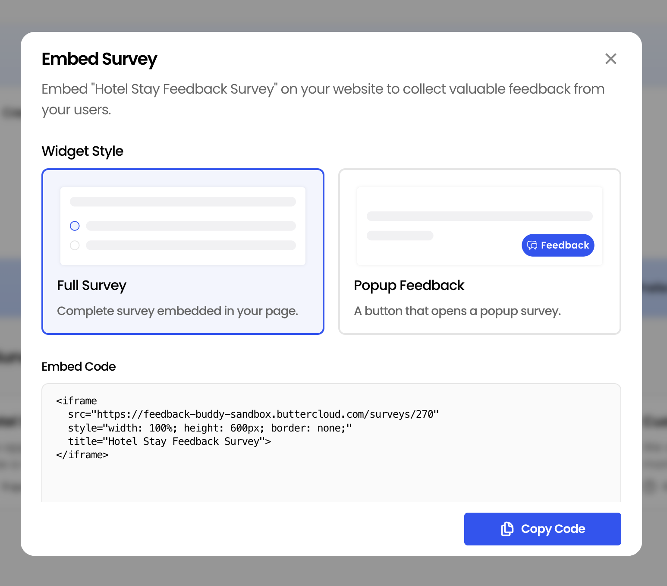
Task: Click the filled radio circle in the Full Survey preview
Action: [x=74, y=226]
